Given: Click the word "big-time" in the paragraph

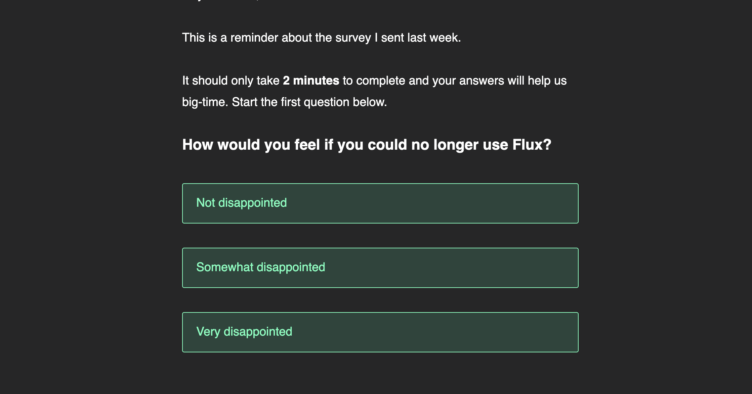Looking at the screenshot, I should (x=205, y=102).
